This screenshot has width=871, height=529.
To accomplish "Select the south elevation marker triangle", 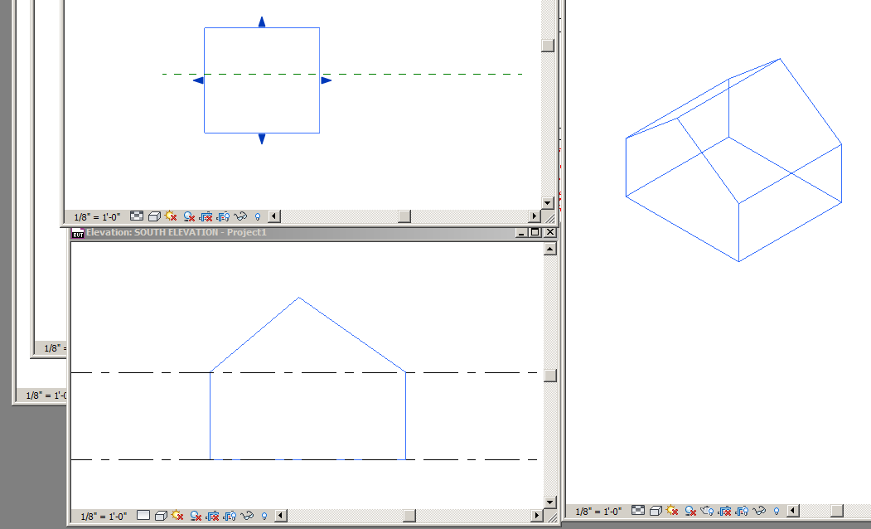I will click(x=262, y=139).
